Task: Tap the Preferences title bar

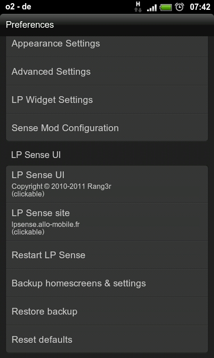Action: pos(107,25)
